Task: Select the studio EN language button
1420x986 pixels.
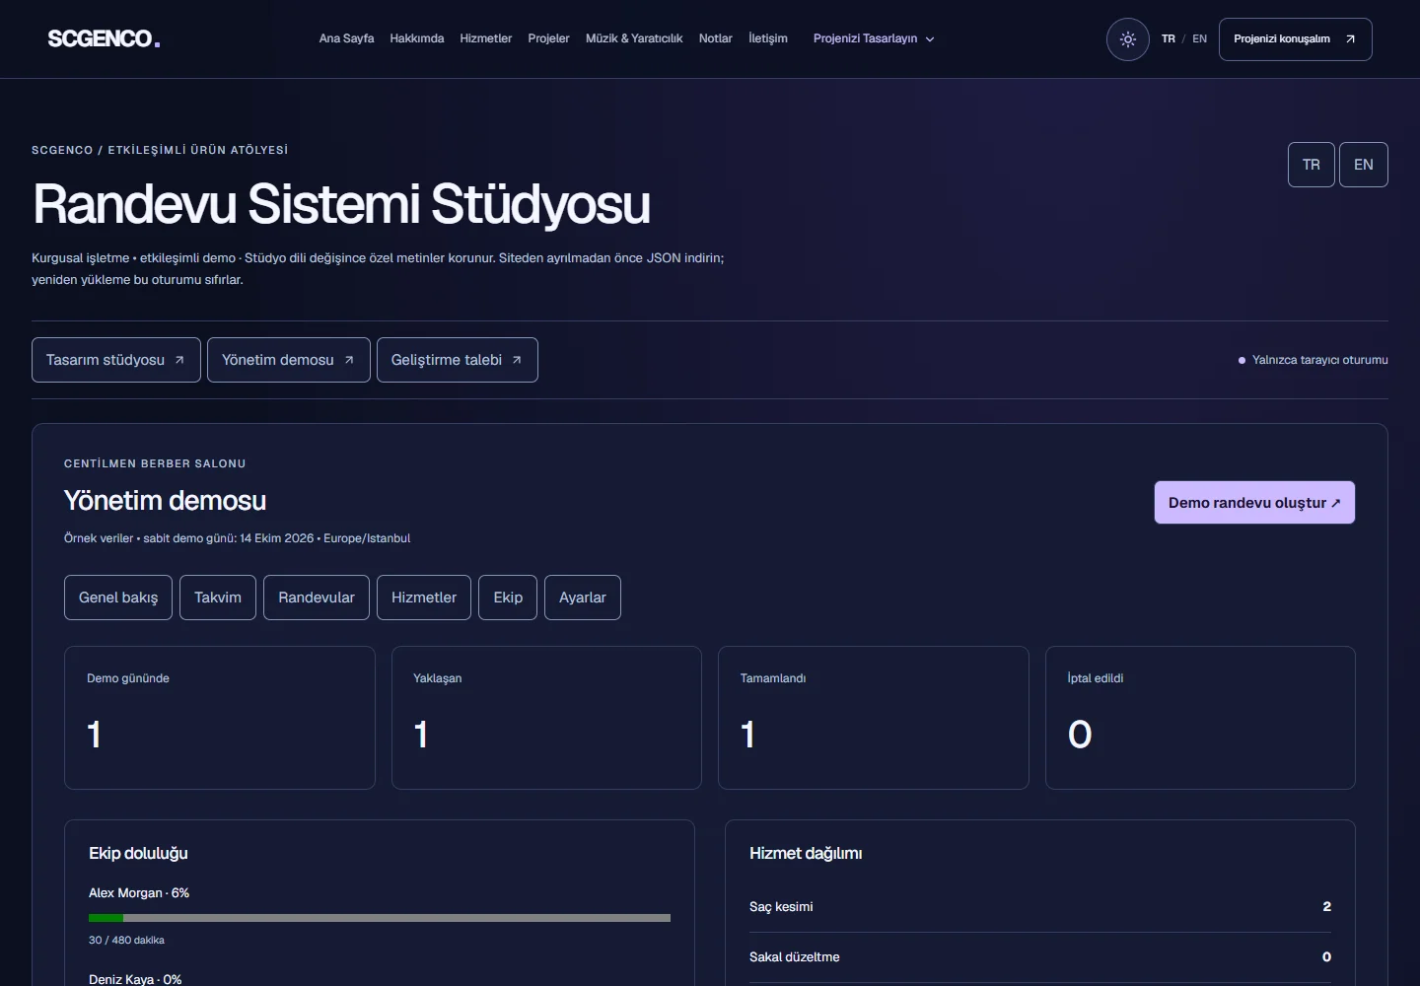Action: pyautogui.click(x=1364, y=165)
